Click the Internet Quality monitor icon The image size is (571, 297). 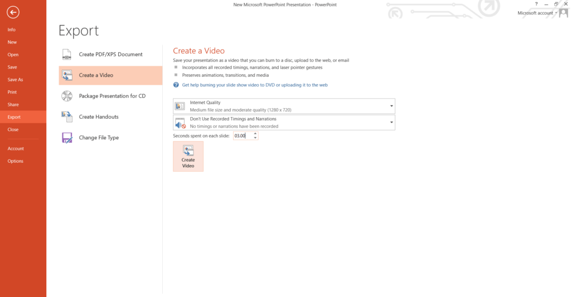(x=180, y=106)
